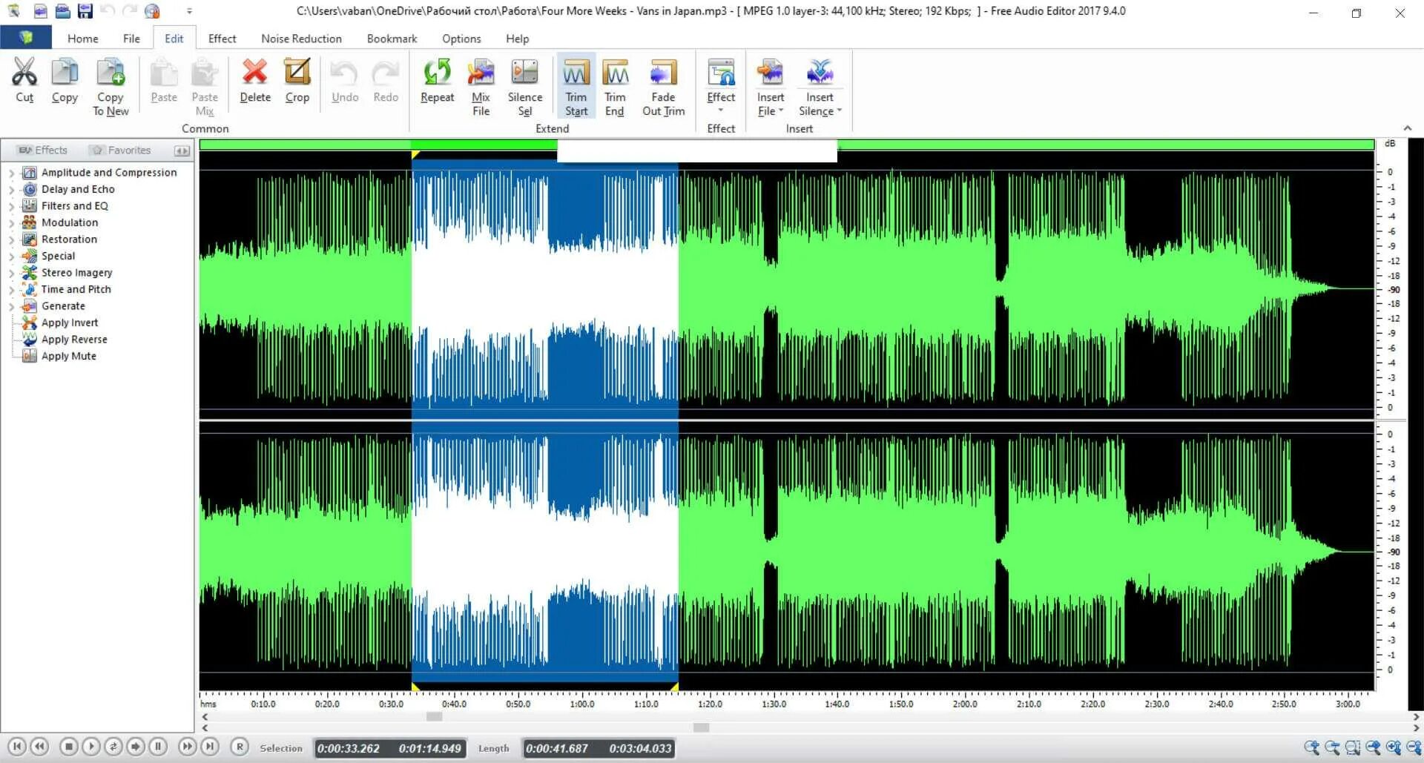This screenshot has width=1424, height=763.
Task: Expand the Modulation category
Action: [11, 222]
